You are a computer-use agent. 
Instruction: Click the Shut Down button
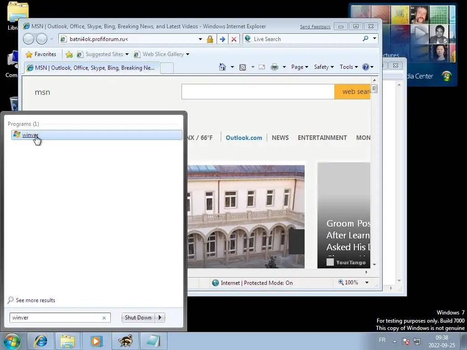pyautogui.click(x=138, y=318)
